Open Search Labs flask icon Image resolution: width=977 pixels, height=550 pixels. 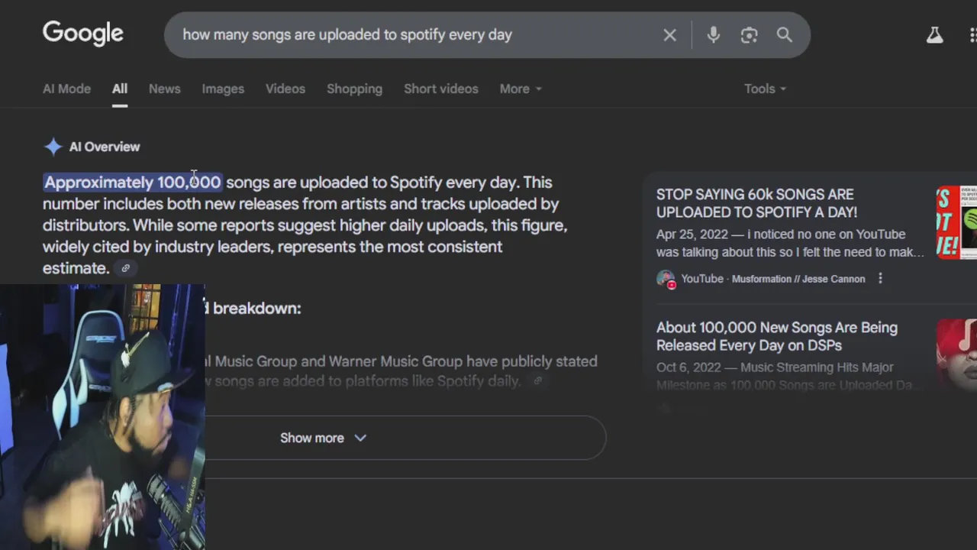coord(934,35)
